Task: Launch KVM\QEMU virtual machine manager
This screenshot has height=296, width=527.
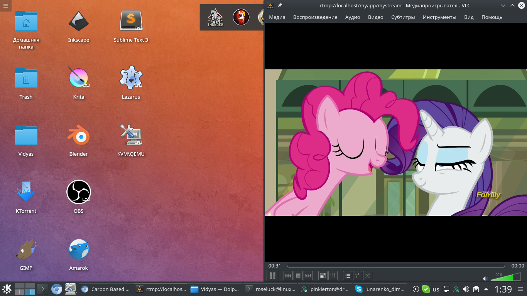Action: click(x=131, y=141)
